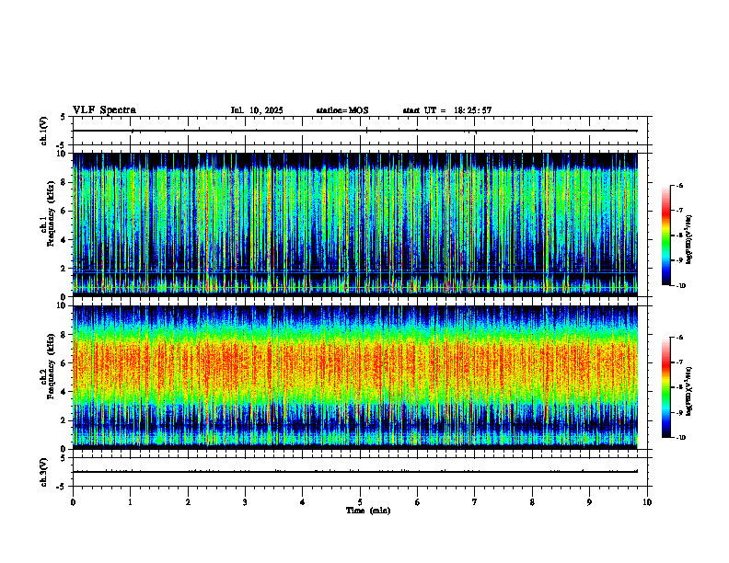Click the "2" tick on the time axis
The width and height of the screenshot is (729, 563).
[x=188, y=502]
